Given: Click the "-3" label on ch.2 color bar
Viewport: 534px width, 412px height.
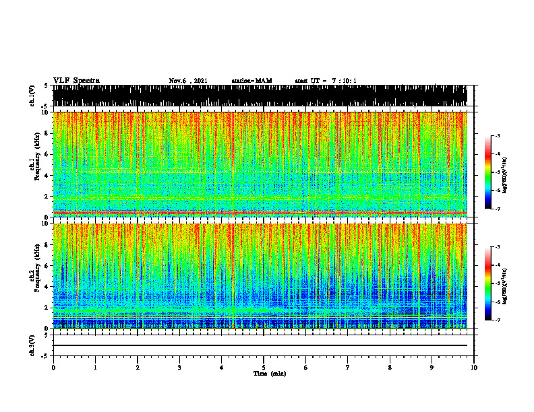Looking at the screenshot, I should (497, 247).
